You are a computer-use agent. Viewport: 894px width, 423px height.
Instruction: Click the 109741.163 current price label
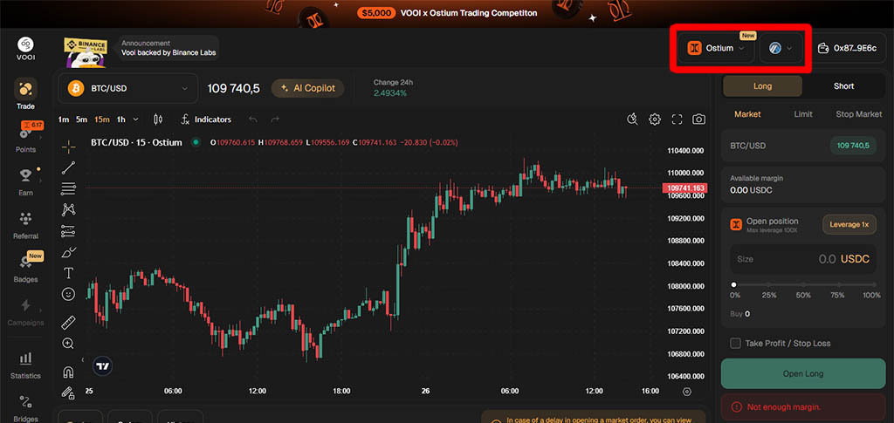pos(684,188)
